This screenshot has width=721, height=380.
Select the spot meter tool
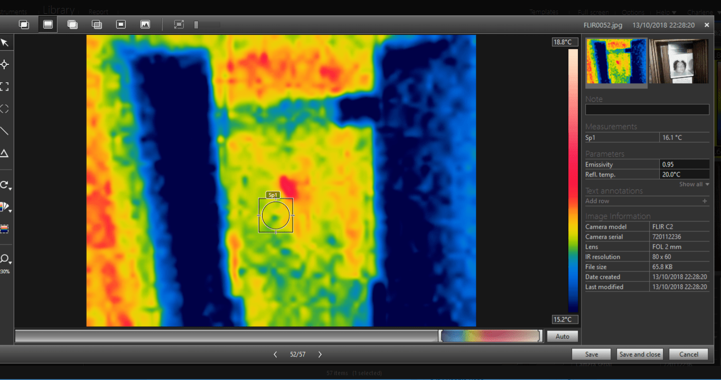pyautogui.click(x=5, y=64)
